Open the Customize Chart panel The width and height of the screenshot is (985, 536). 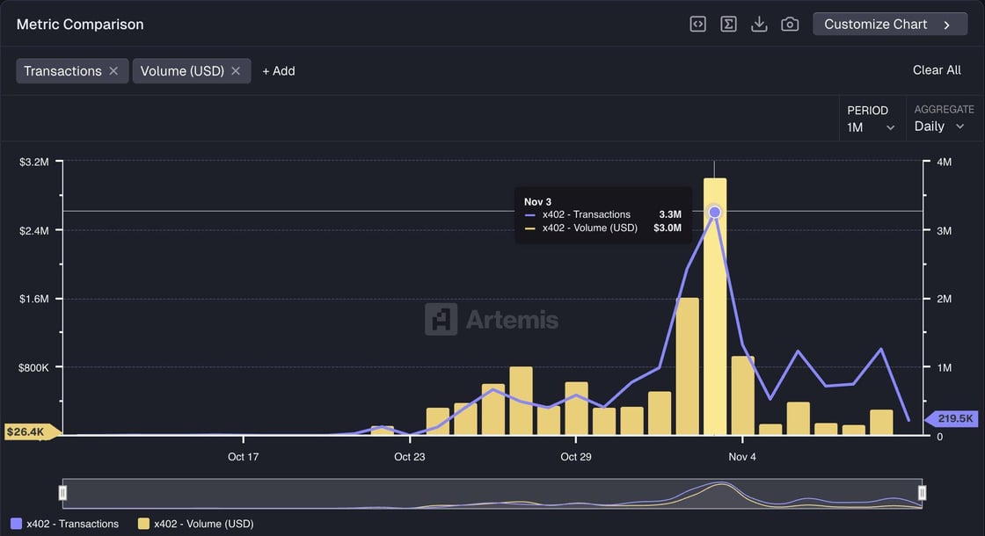pos(888,25)
